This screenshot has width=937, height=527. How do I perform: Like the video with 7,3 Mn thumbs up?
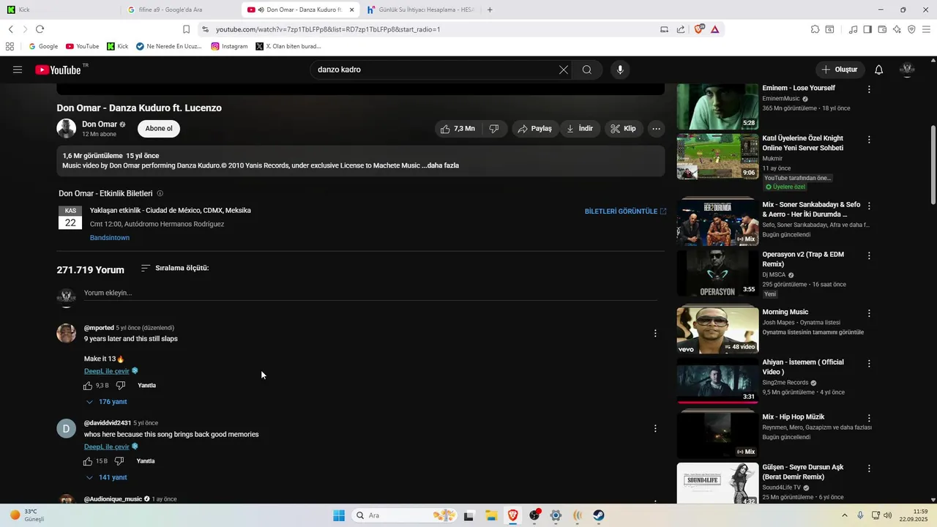(458, 129)
